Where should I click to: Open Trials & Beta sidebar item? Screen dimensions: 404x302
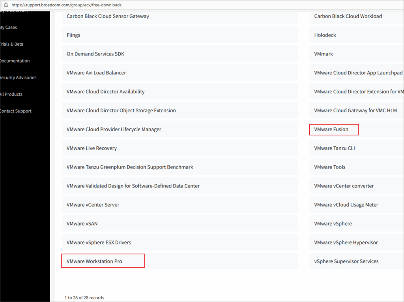(x=11, y=44)
